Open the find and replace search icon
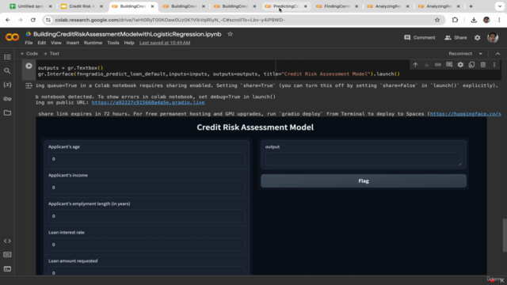This screenshot has width=507, height=285. click(7, 70)
